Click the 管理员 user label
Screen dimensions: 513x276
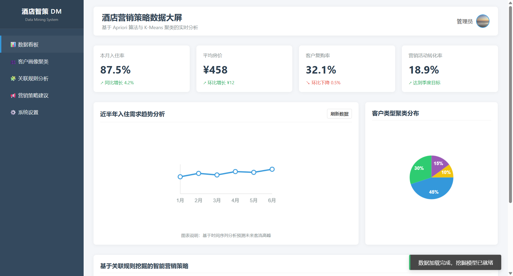coord(464,21)
